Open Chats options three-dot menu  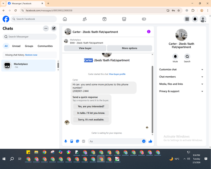pos(46,28)
